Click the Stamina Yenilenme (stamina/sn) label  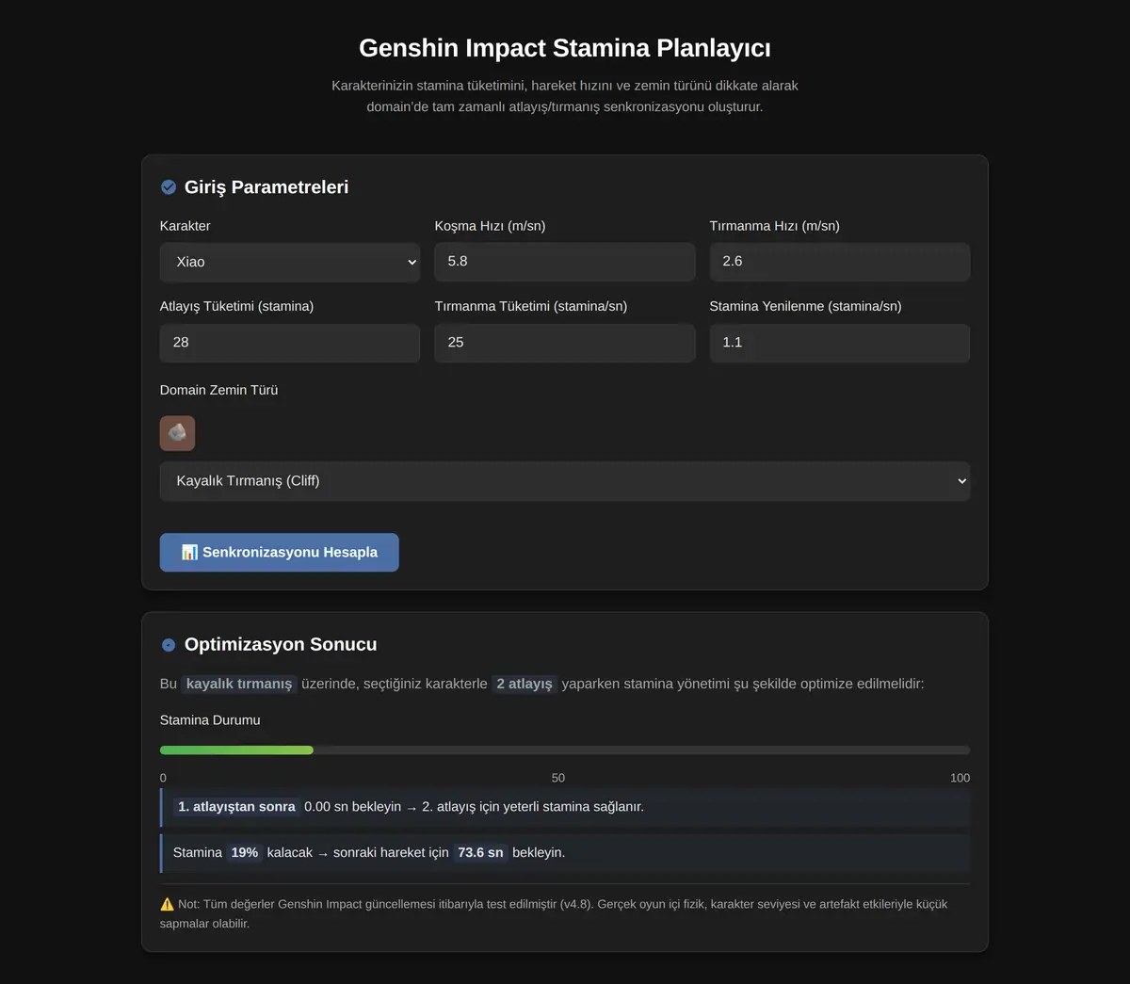click(x=806, y=306)
